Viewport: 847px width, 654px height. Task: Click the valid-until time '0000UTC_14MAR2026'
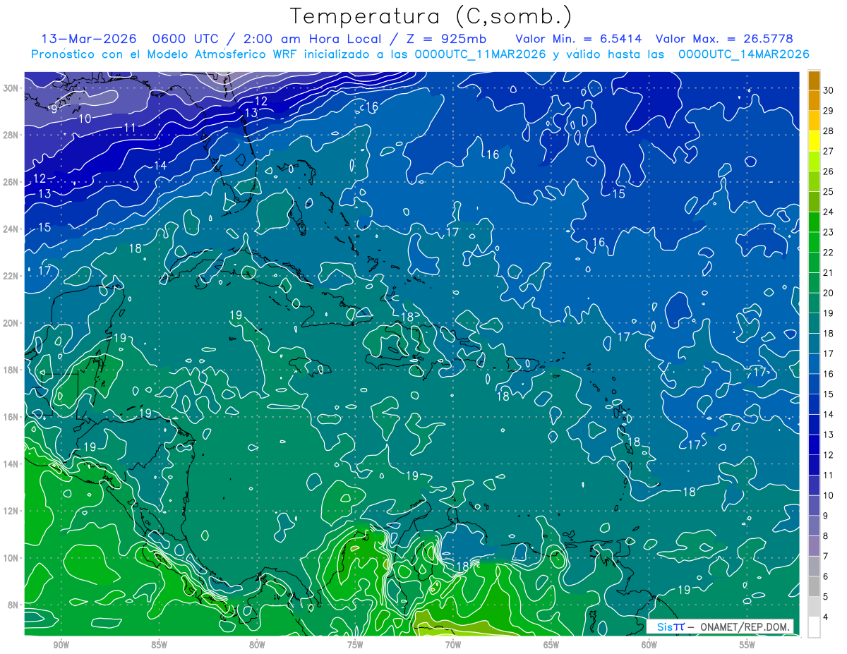[x=743, y=54]
